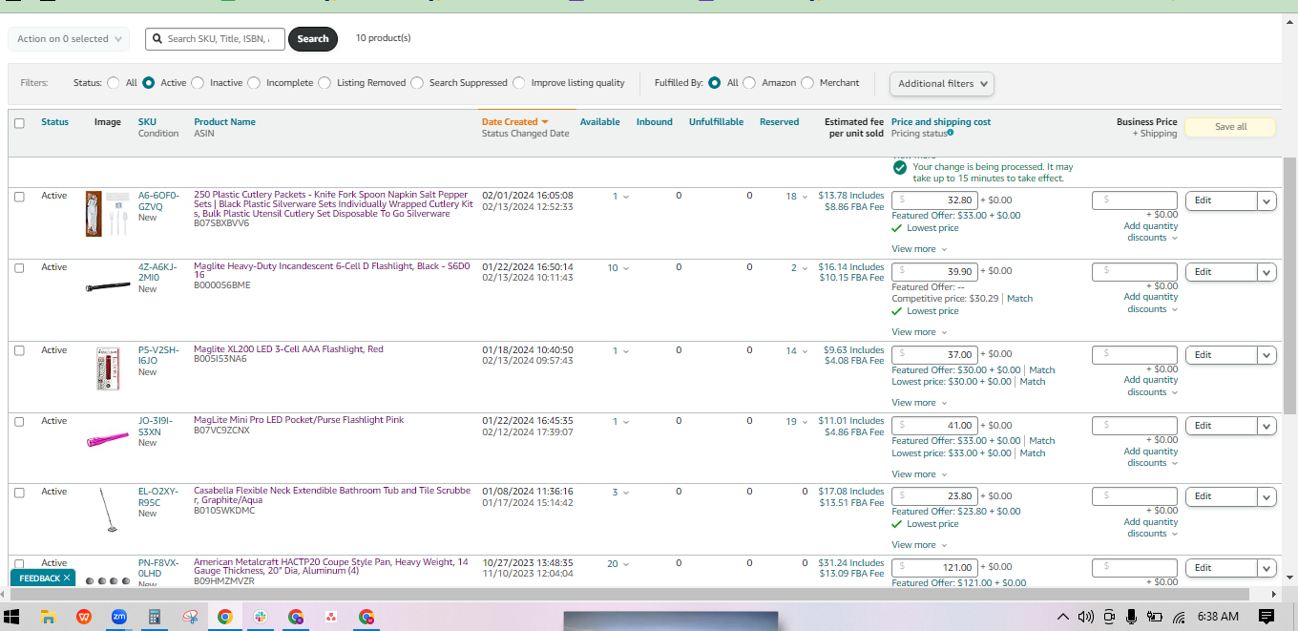
Task: Open the Calculator from the taskbar
Action: coord(155,617)
